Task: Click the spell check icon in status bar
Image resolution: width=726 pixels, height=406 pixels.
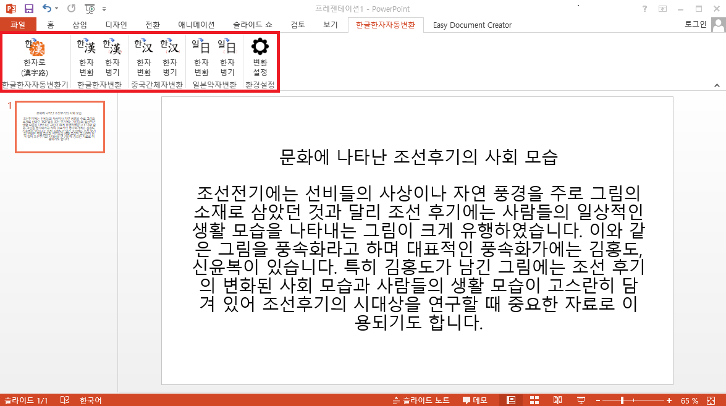Action: point(64,400)
